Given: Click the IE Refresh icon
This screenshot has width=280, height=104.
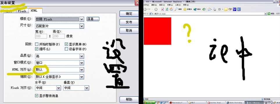Looking at the screenshot, I should pos(167,9).
